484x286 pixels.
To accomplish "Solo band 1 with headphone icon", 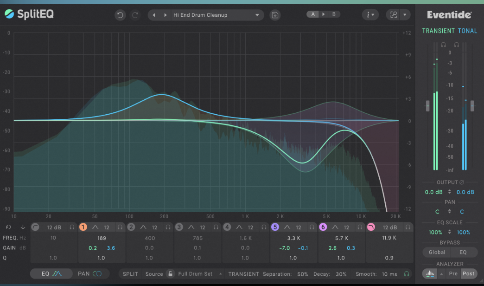I will click(120, 227).
